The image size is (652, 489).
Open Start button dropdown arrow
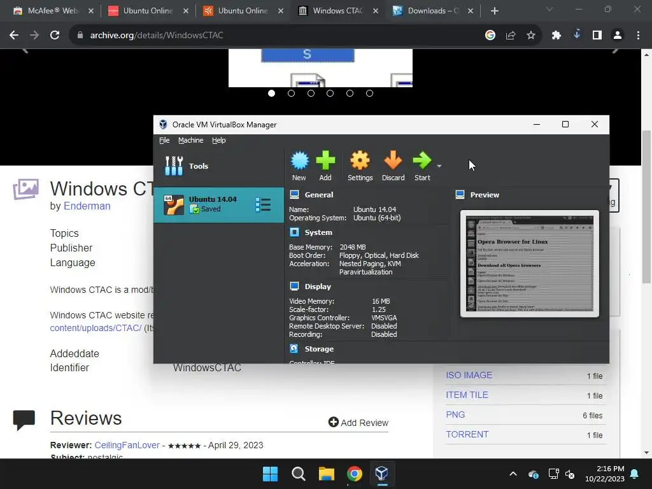pyautogui.click(x=439, y=166)
